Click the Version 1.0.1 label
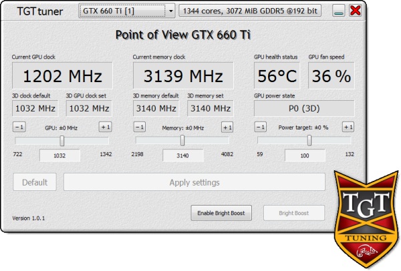 pos(29,218)
